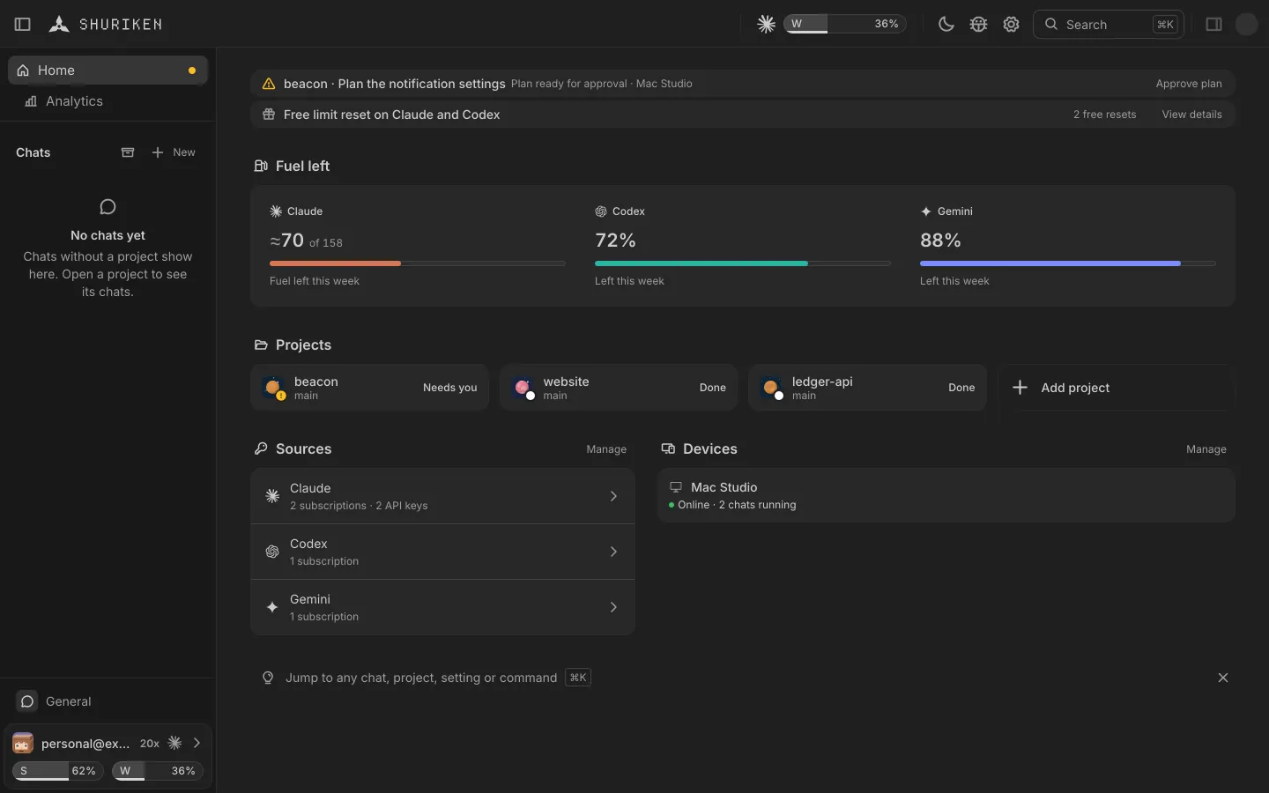Image resolution: width=1269 pixels, height=793 pixels.
Task: Click the Codex icon in Fuel left
Action: point(601,211)
